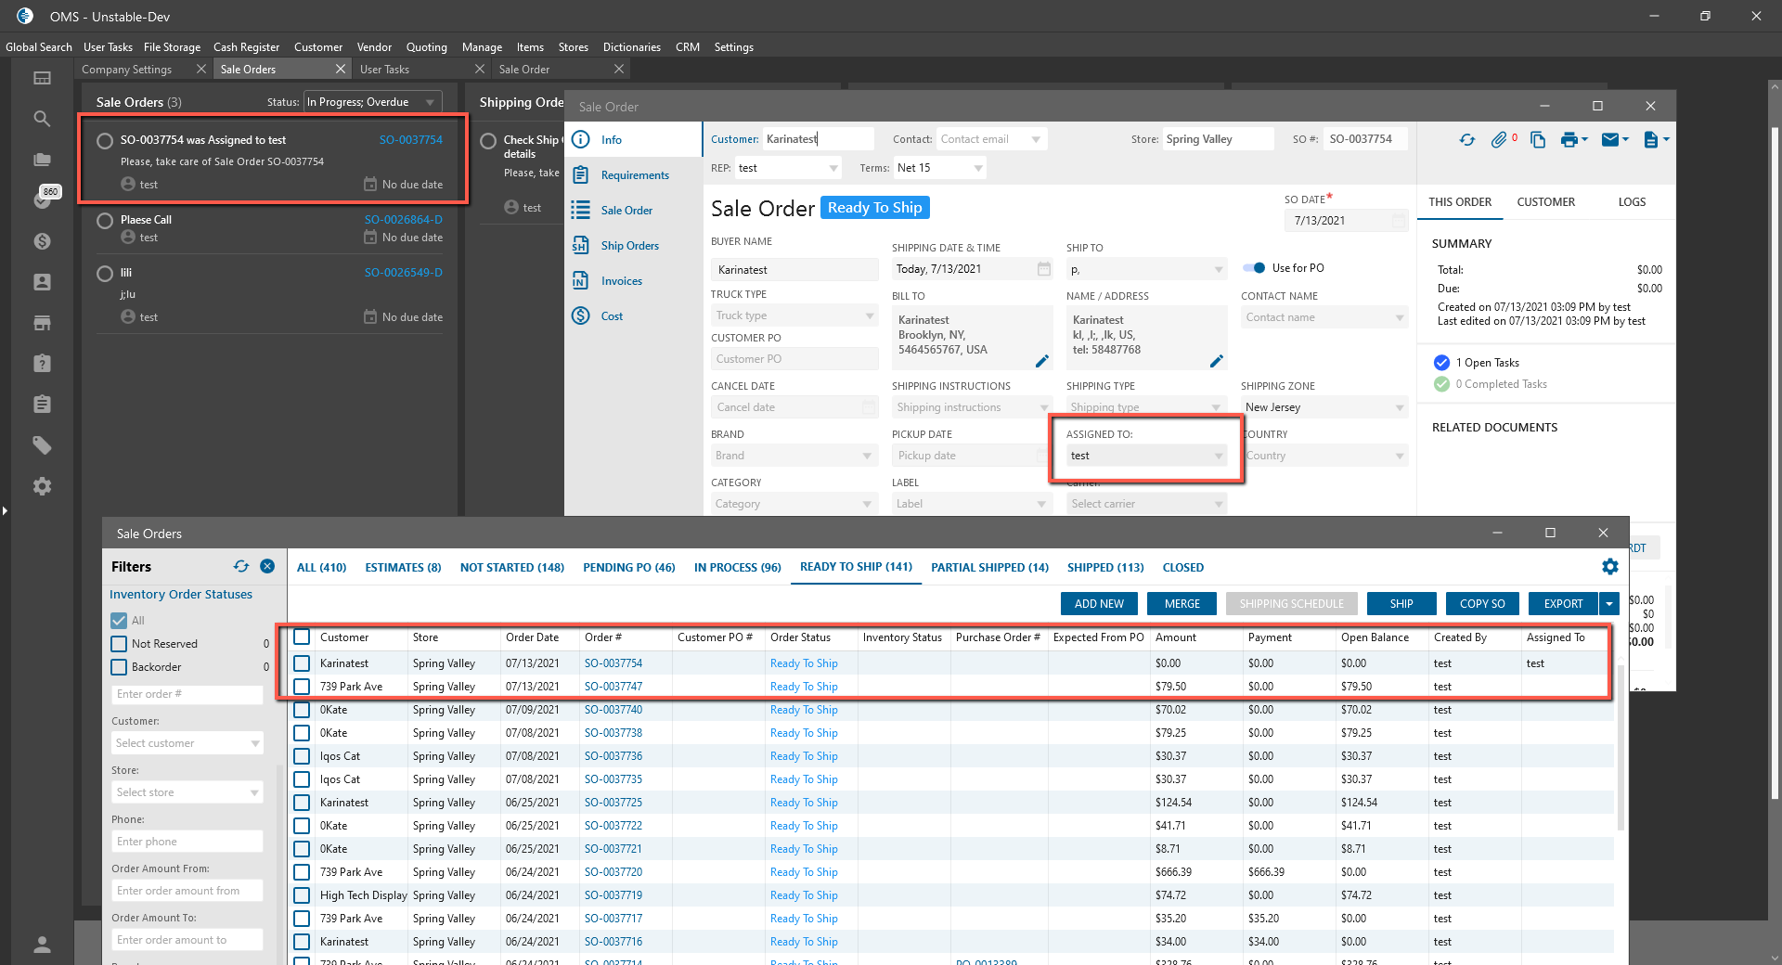Image resolution: width=1782 pixels, height=965 pixels.
Task: Click the refresh icon in Sale Order toolbar
Action: tap(1466, 140)
